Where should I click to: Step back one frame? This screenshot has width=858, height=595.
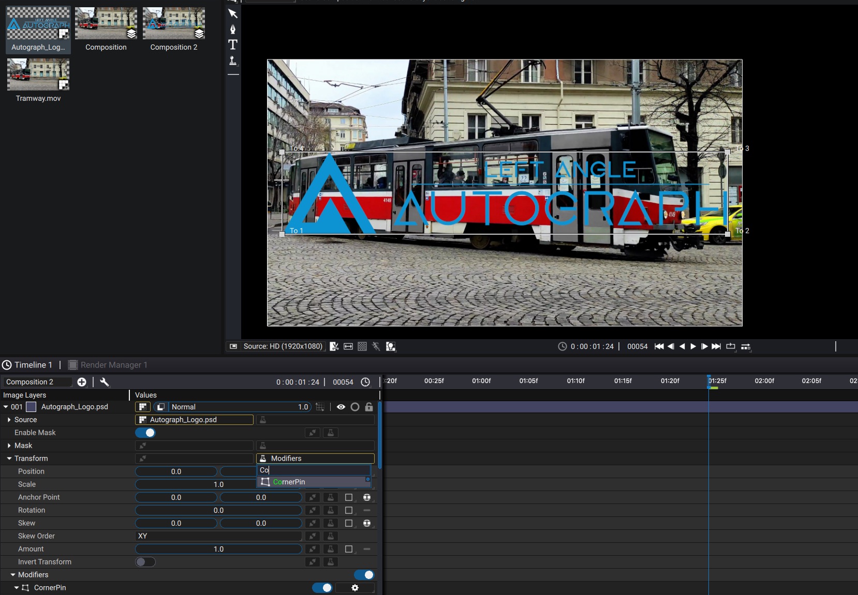tap(671, 346)
